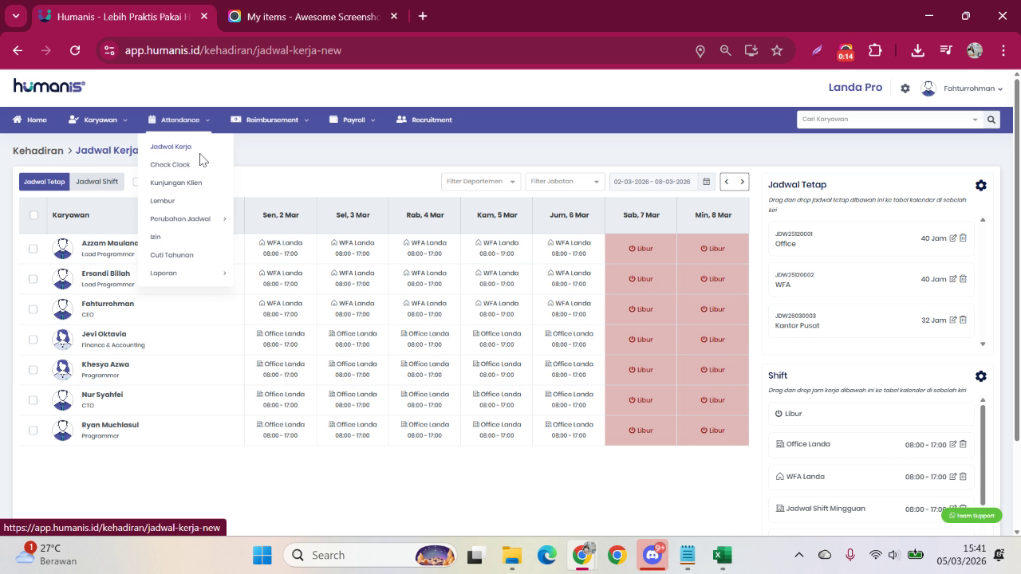Switch to the Jadwal Tetap tab

44,182
